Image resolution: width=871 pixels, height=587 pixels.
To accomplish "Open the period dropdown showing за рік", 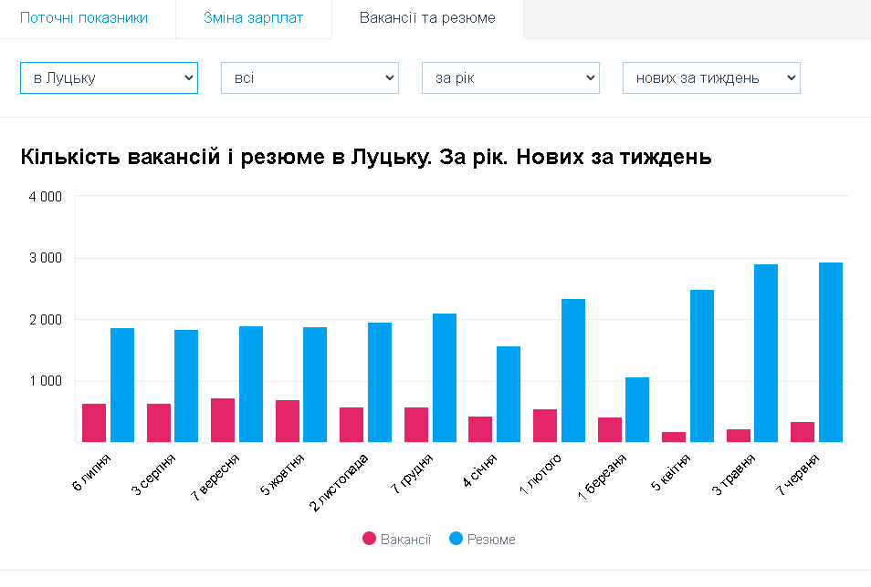I will coord(510,77).
